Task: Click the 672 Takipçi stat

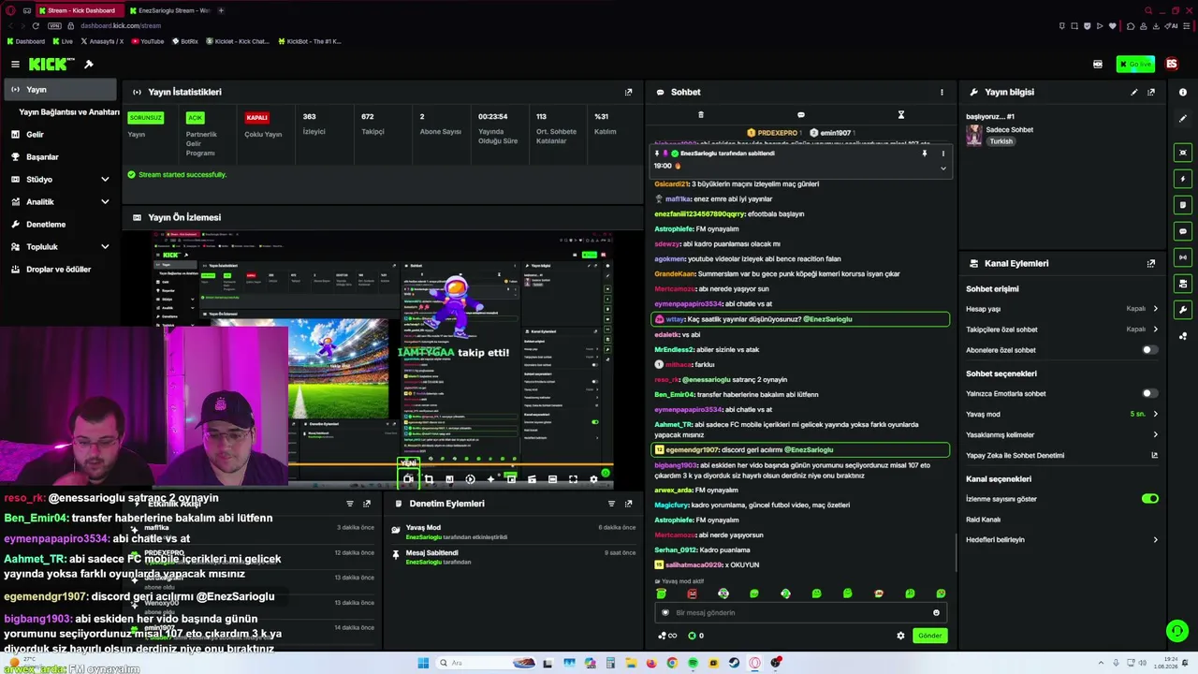Action: tap(373, 124)
